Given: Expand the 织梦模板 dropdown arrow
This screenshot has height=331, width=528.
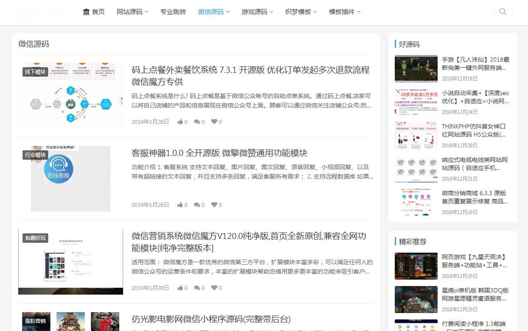Looking at the screenshot, I should point(315,12).
